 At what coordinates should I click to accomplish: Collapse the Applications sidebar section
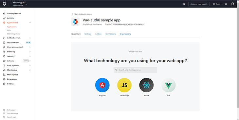point(30,23)
